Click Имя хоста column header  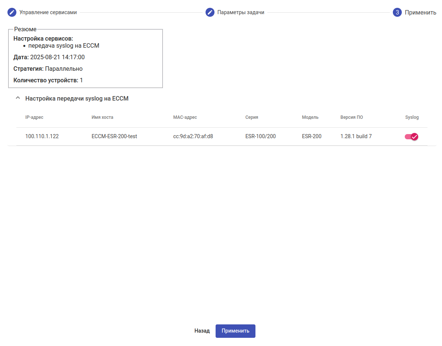[102, 117]
